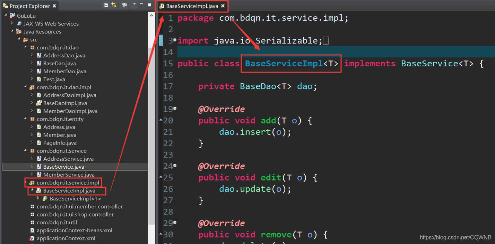Click BaseService<T> interface name in code
The image size is (495, 244).
[437, 63]
